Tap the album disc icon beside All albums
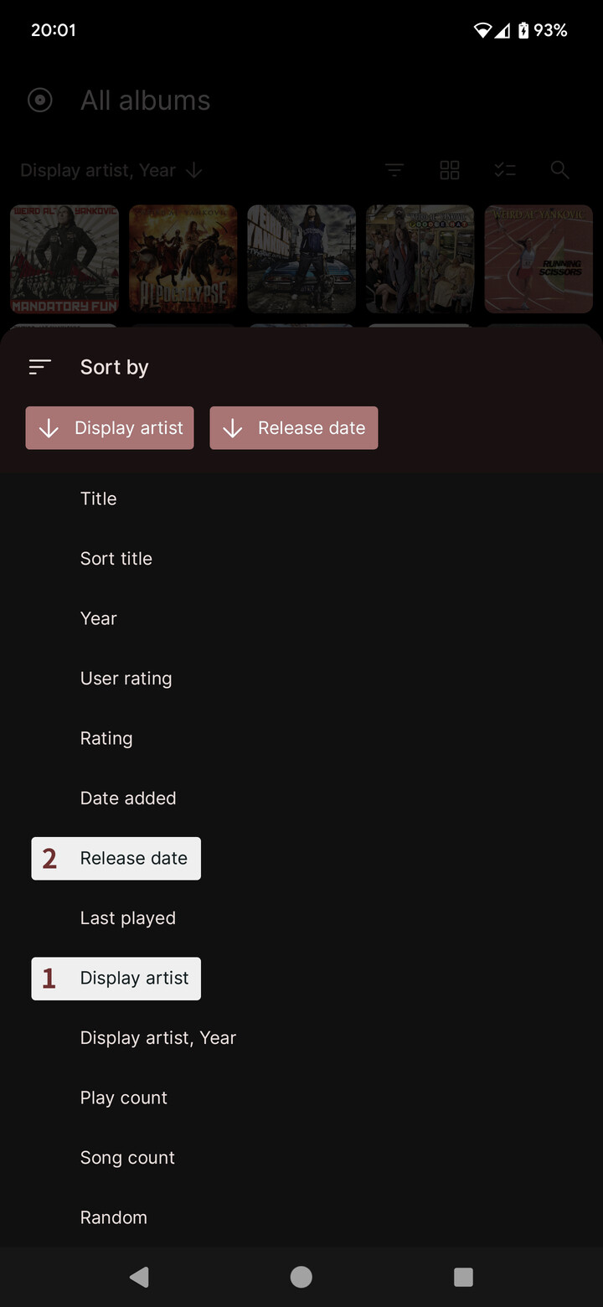Image resolution: width=603 pixels, height=1307 pixels. coord(40,101)
